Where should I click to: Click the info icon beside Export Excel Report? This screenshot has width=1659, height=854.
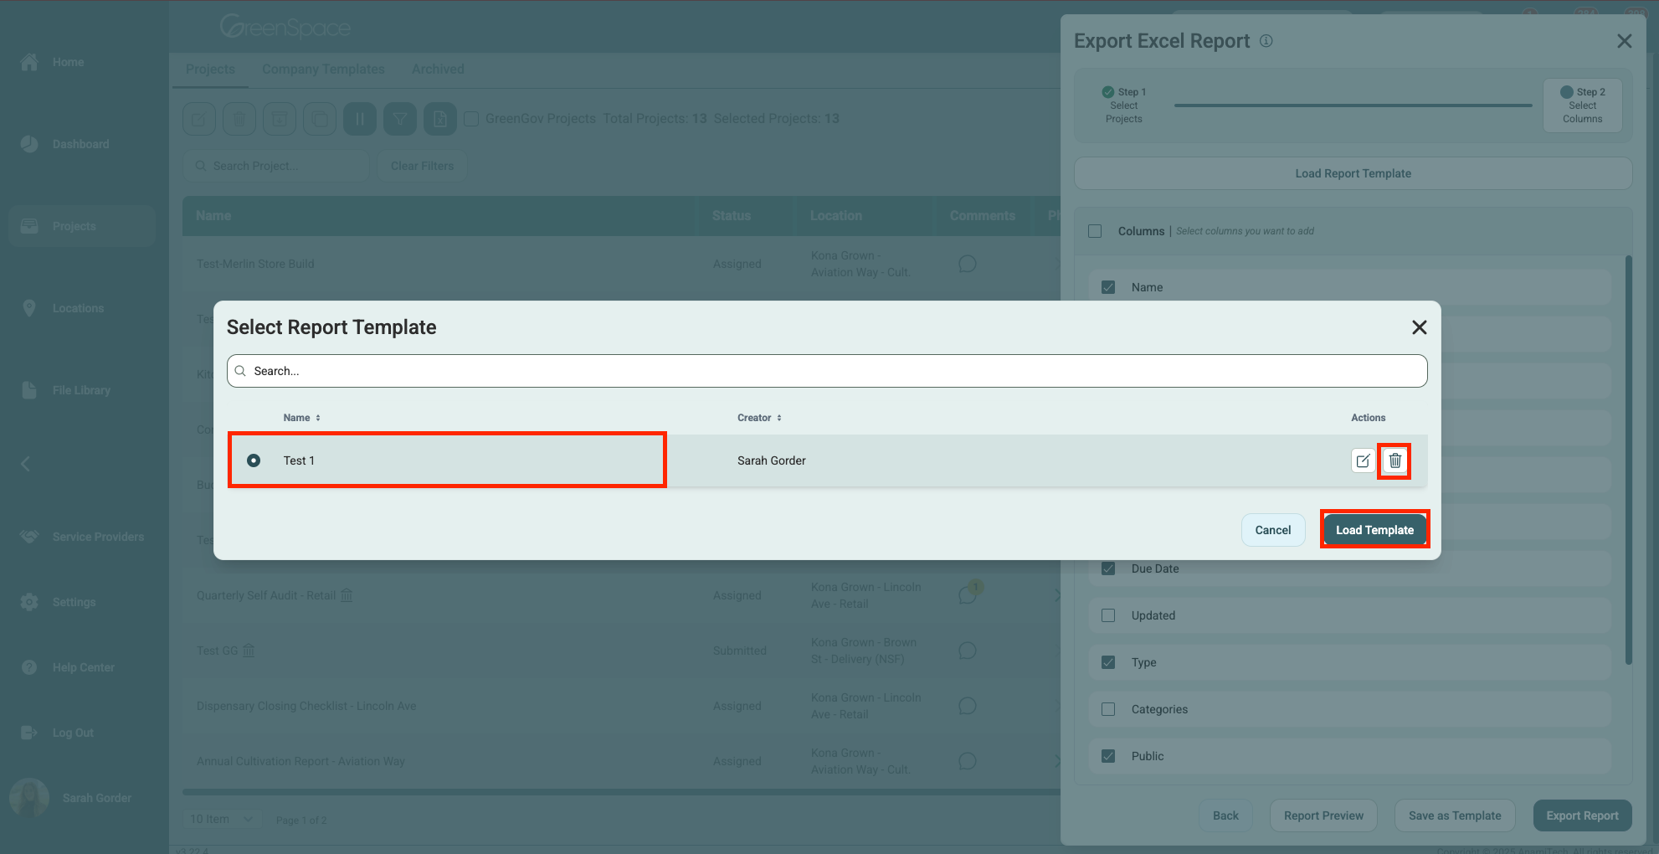click(x=1266, y=41)
